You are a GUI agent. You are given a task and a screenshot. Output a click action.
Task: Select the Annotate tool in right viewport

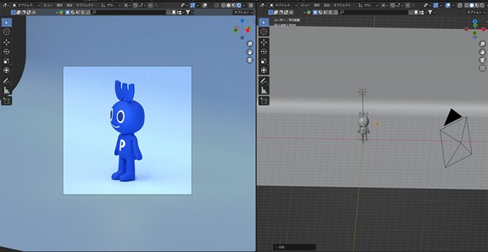coord(264,81)
